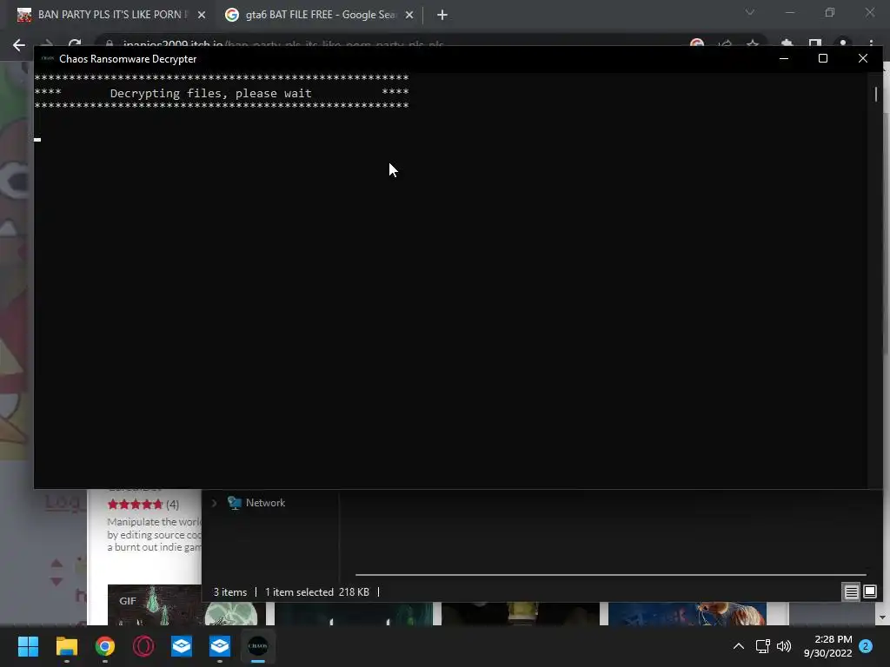Open network status tray icon

pyautogui.click(x=762, y=646)
